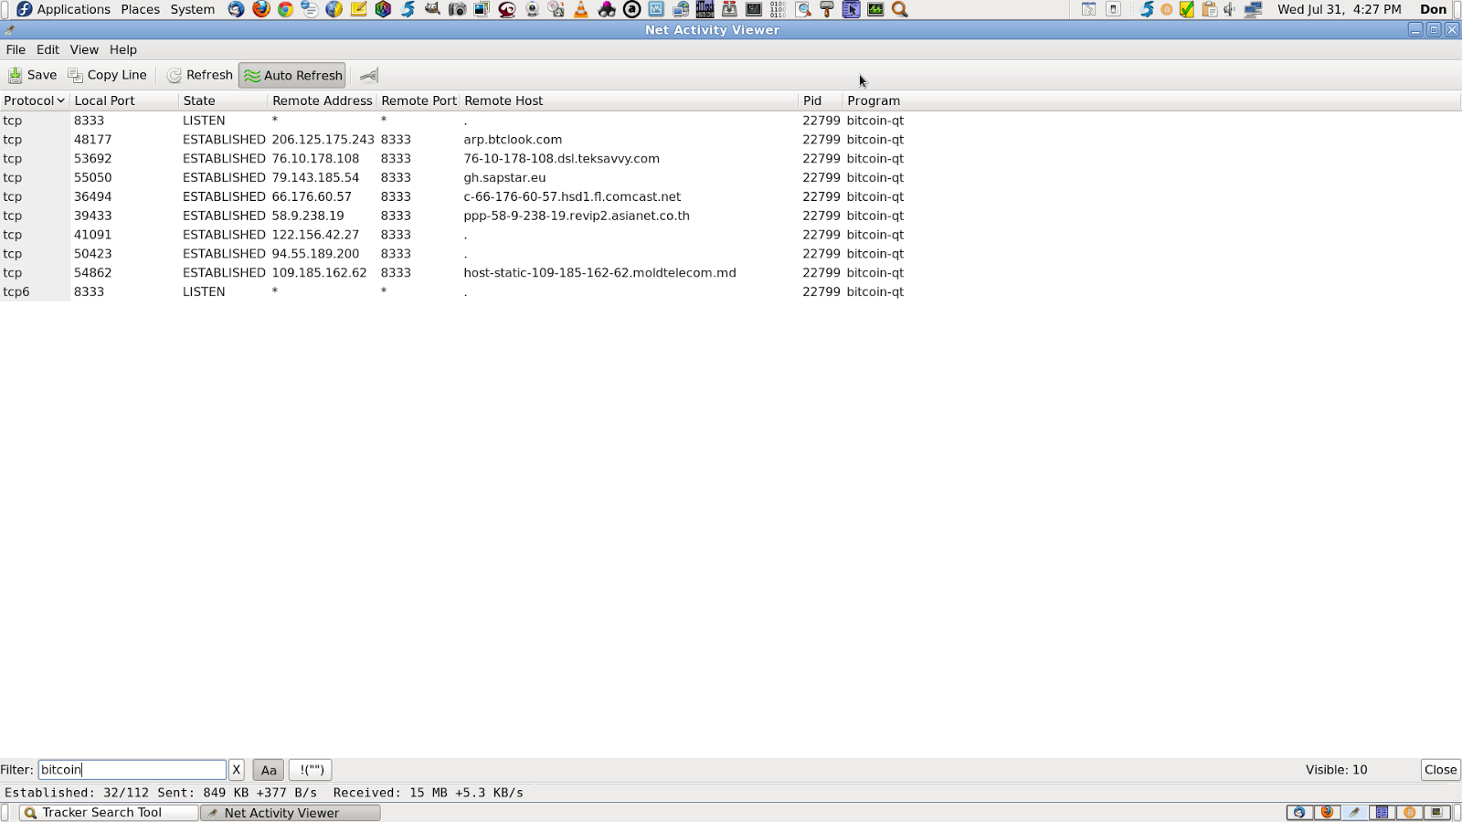Toggle the Aa case-sensitive filter button
Viewport: 1462px width, 822px height.
[x=269, y=770]
